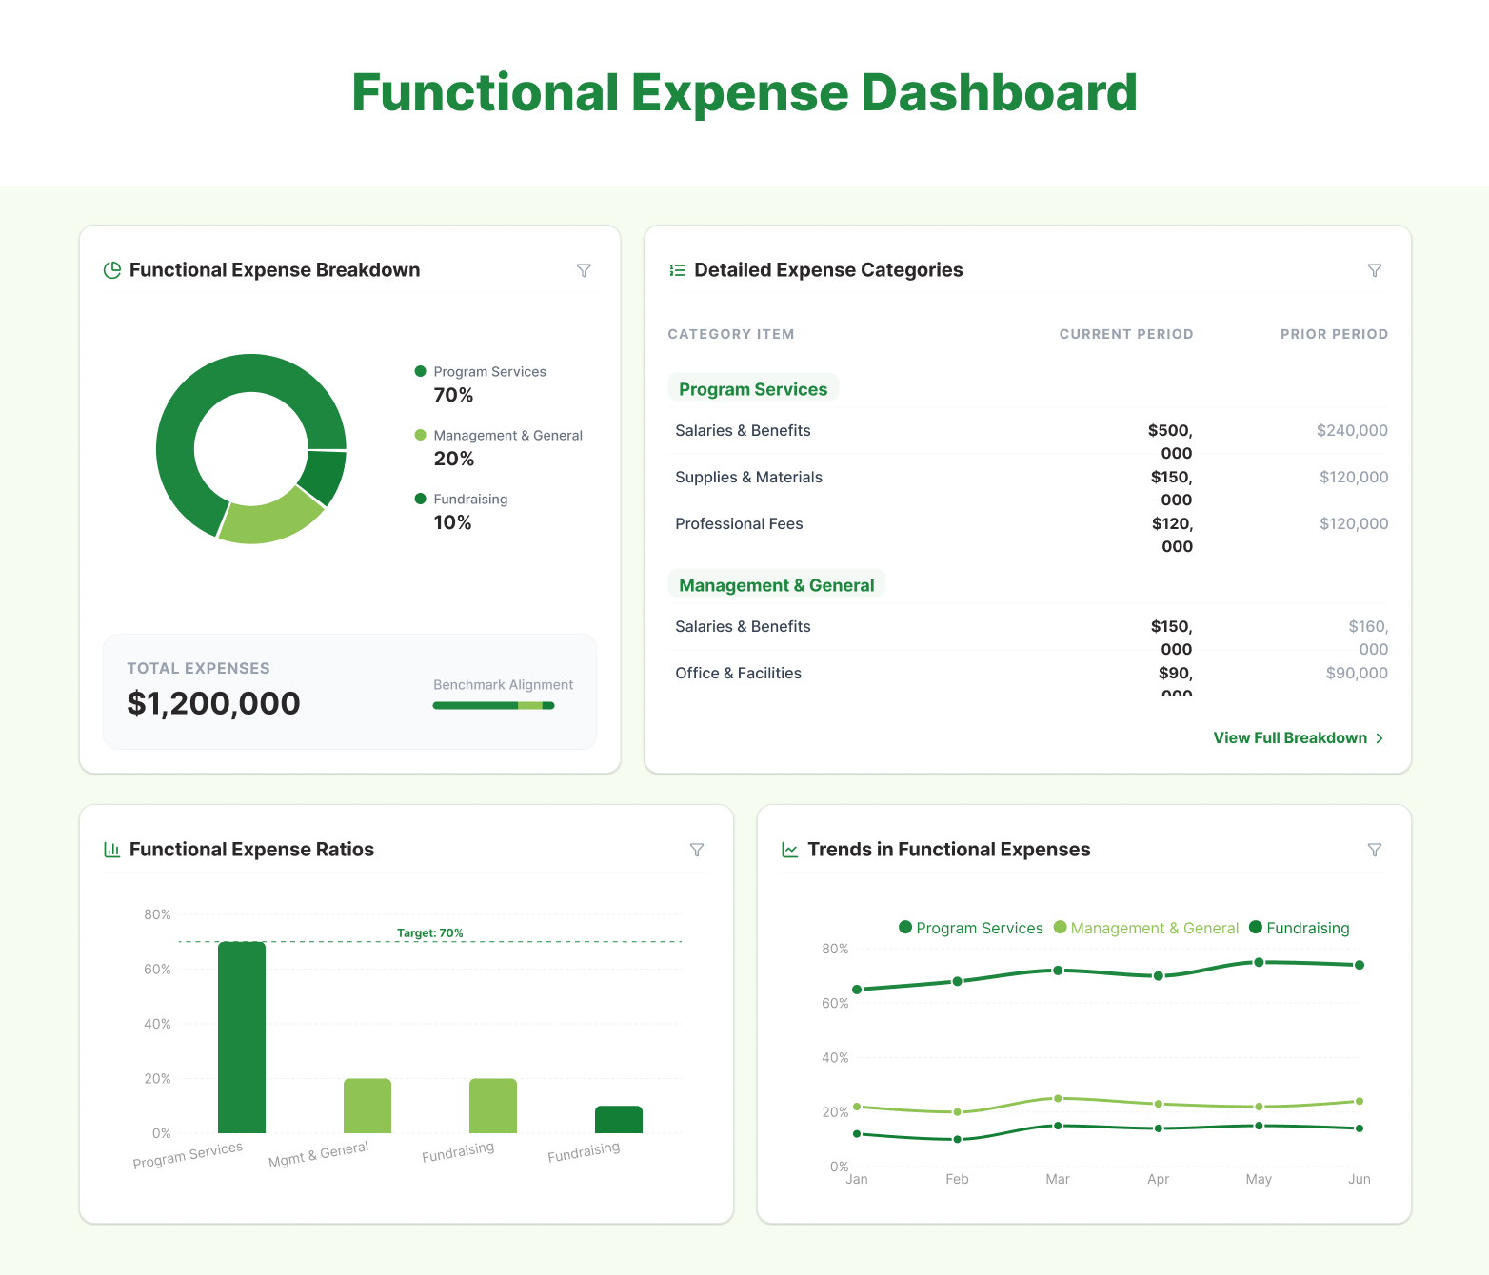Click the pie chart icon in Functional Expense Breakdown
1489x1275 pixels.
point(111,270)
